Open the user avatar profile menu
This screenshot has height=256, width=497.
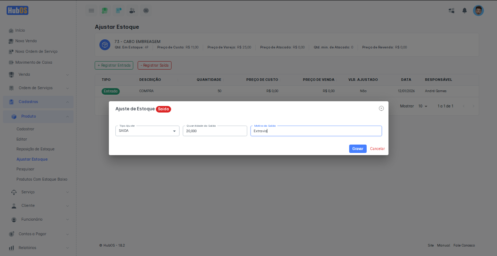478,11
